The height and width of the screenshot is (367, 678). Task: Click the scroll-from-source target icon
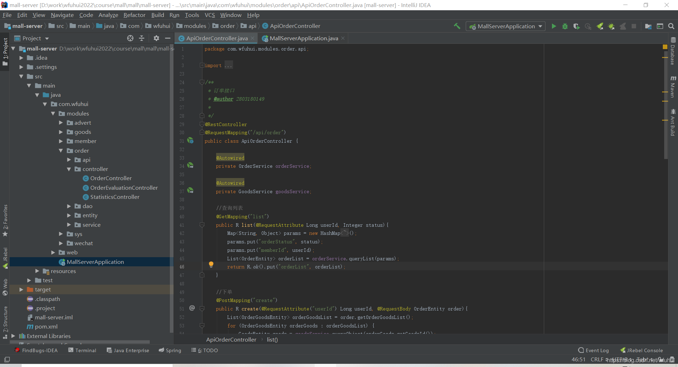tap(130, 38)
